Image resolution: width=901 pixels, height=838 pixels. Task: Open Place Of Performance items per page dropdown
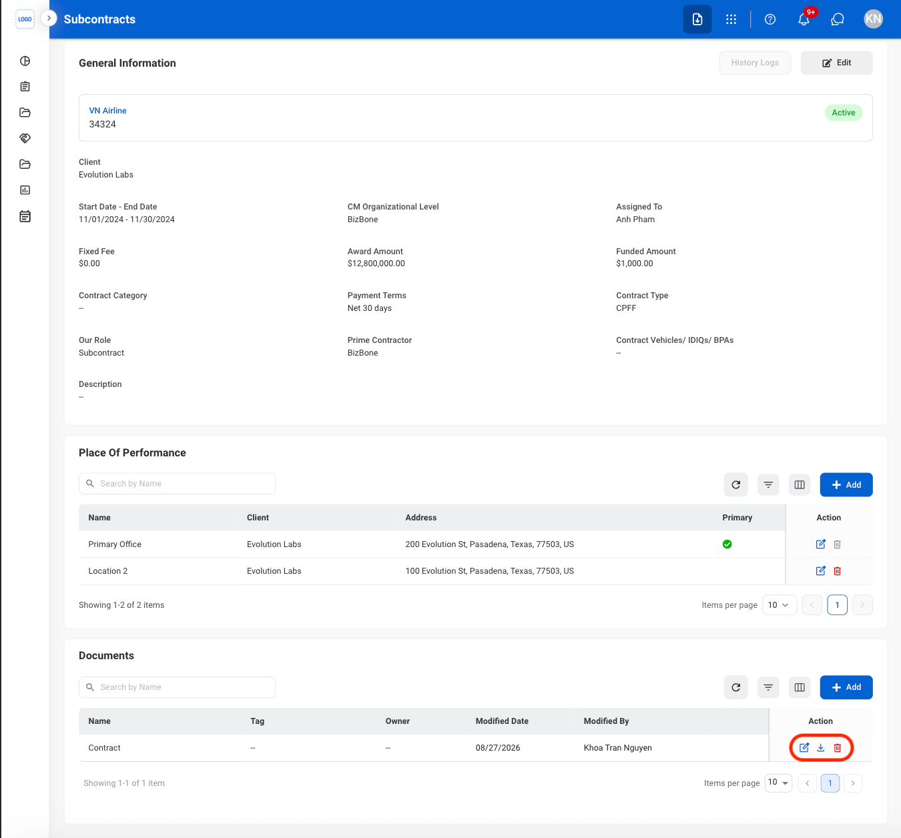[780, 605]
